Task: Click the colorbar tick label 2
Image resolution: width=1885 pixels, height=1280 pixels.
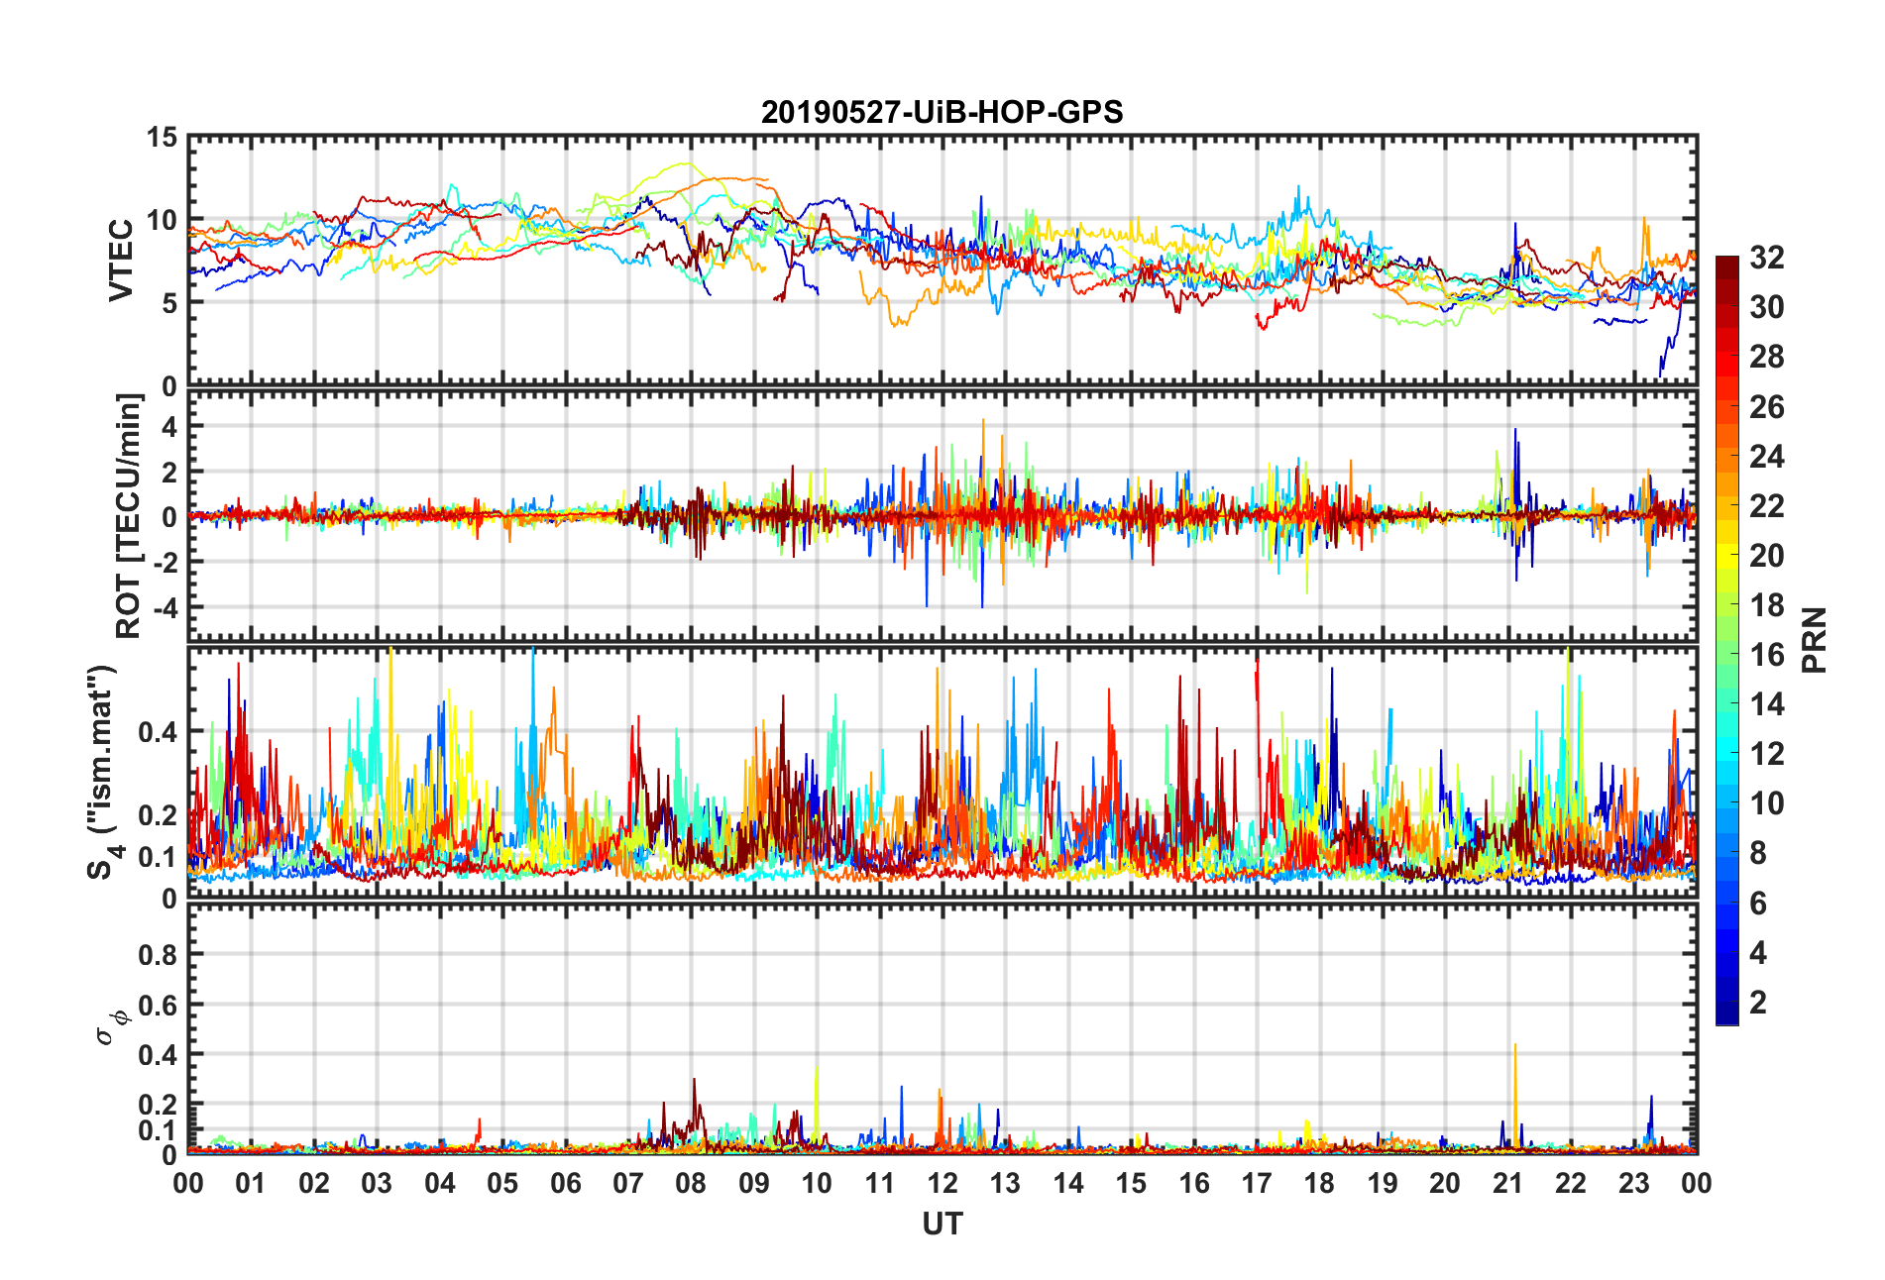Action: click(1758, 1002)
